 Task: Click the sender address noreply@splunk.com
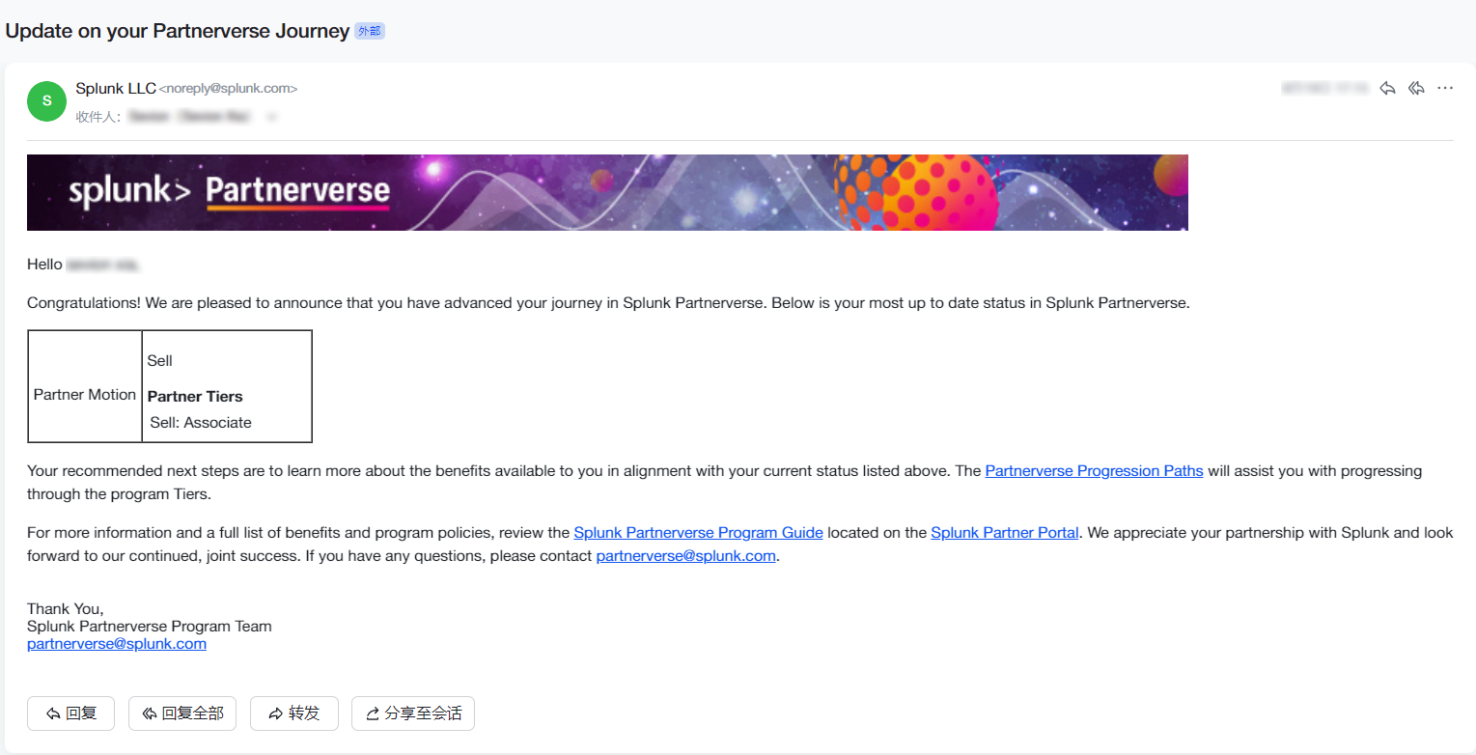pyautogui.click(x=229, y=88)
